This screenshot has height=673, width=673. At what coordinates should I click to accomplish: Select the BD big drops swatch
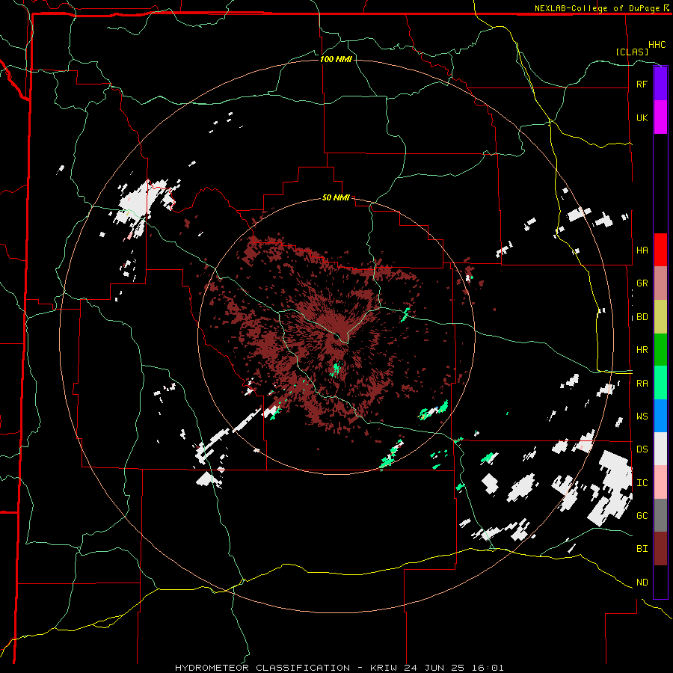660,317
